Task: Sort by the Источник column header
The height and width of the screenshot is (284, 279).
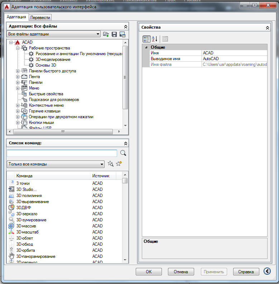Action: tap(103, 176)
